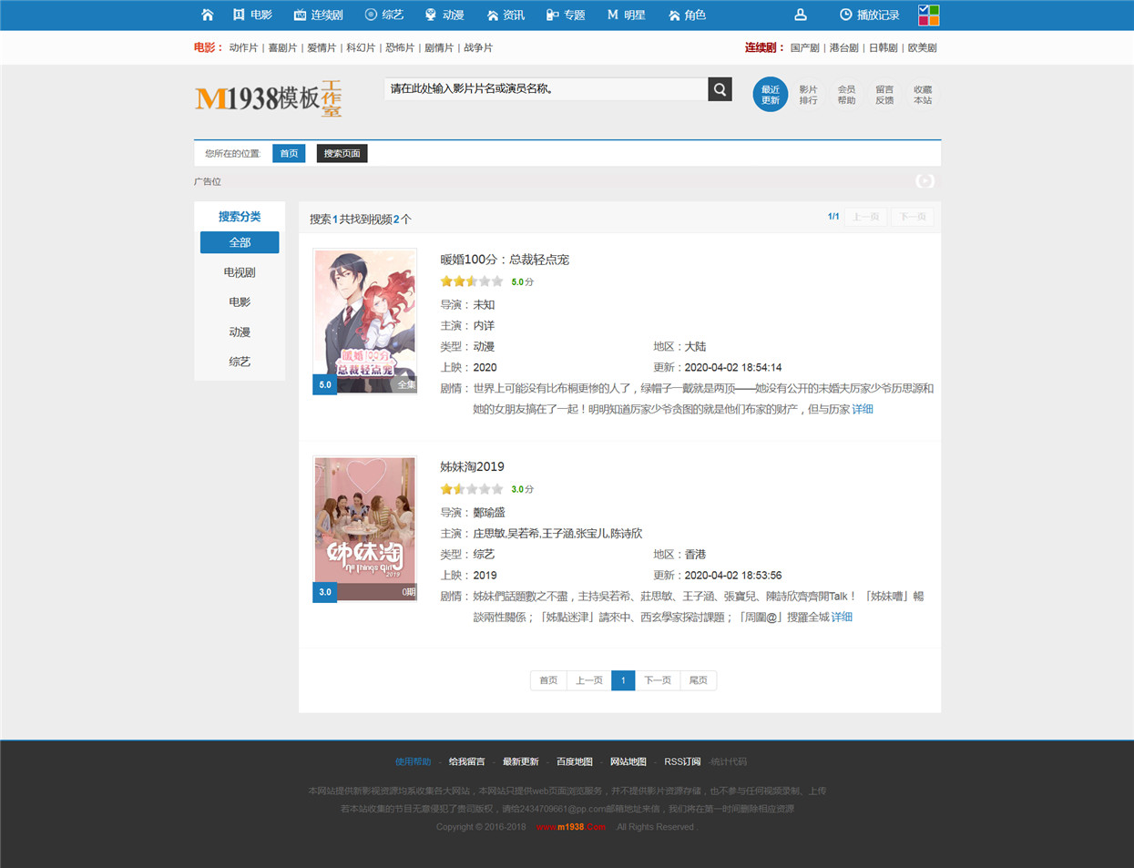Viewport: 1134px width, 868px height.
Task: Open the 综艺 section in top navigation
Action: click(x=384, y=15)
